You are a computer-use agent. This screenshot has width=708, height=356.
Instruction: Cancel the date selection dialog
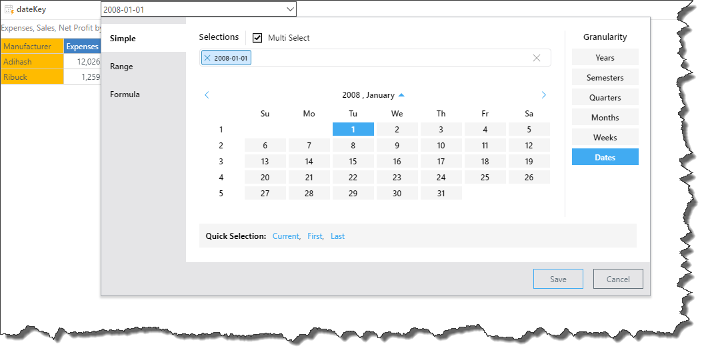617,279
